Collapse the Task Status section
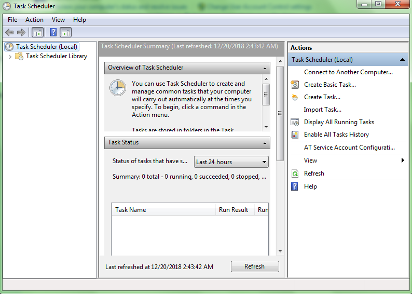 click(265, 143)
